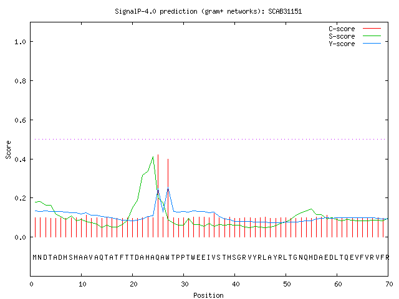Click the Y-score legend label
Screen dimensions: 399x299
pyautogui.click(x=342, y=44)
